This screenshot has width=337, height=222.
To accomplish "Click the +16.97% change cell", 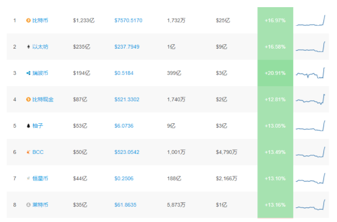I will point(275,20).
